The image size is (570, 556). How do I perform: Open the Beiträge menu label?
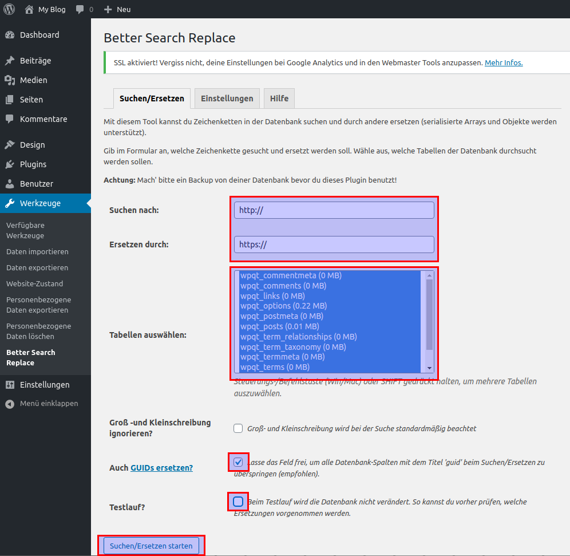pyautogui.click(x=35, y=60)
